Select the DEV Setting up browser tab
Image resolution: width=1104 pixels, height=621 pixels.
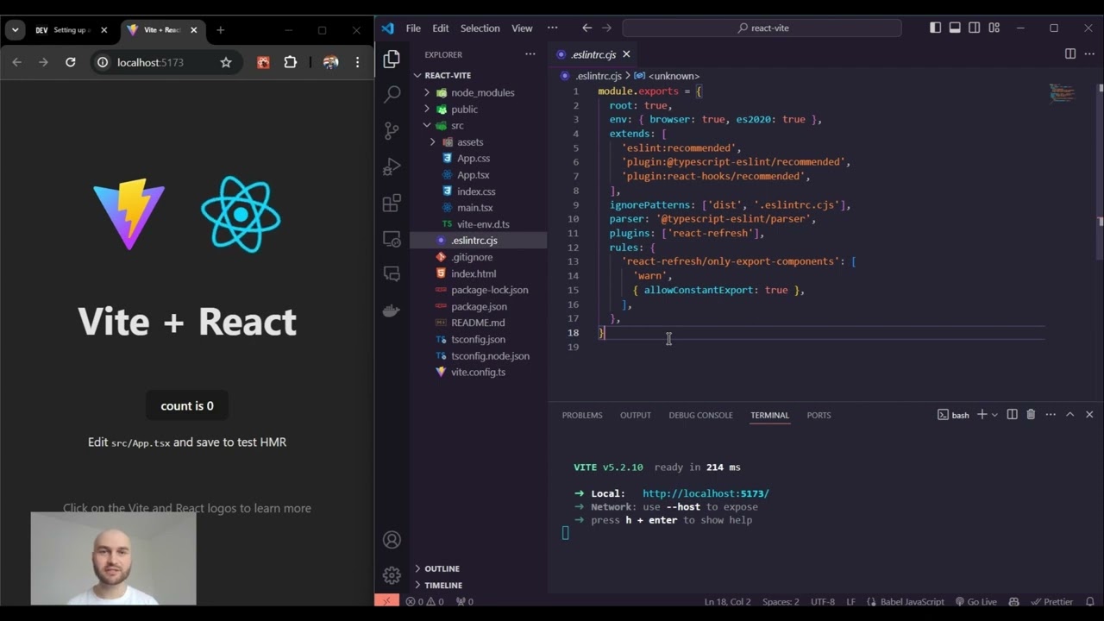71,29
